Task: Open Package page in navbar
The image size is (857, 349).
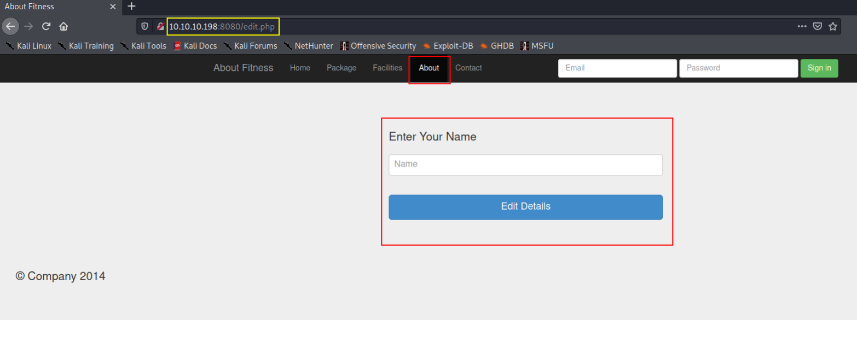Action: click(x=341, y=68)
